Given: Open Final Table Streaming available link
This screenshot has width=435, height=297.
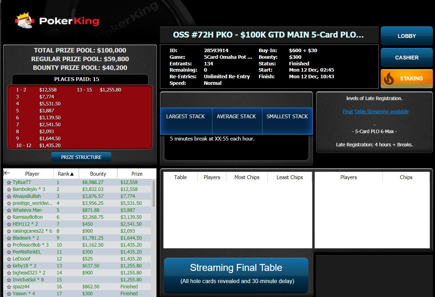Looking at the screenshot, I should point(376,112).
